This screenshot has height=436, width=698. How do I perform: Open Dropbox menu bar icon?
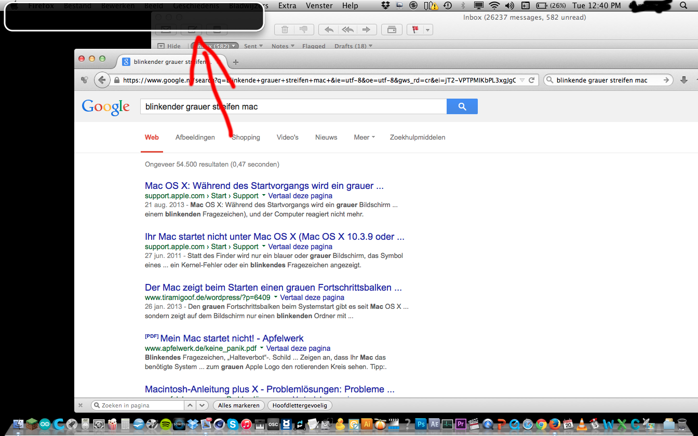click(385, 6)
